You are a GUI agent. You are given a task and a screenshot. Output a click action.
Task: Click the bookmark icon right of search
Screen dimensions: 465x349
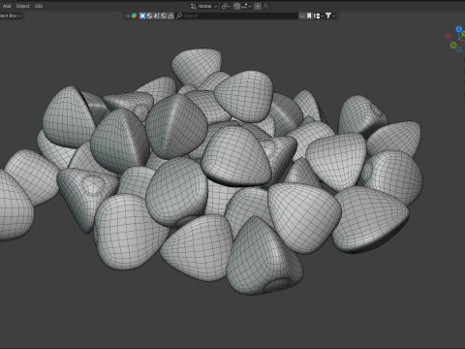[309, 16]
